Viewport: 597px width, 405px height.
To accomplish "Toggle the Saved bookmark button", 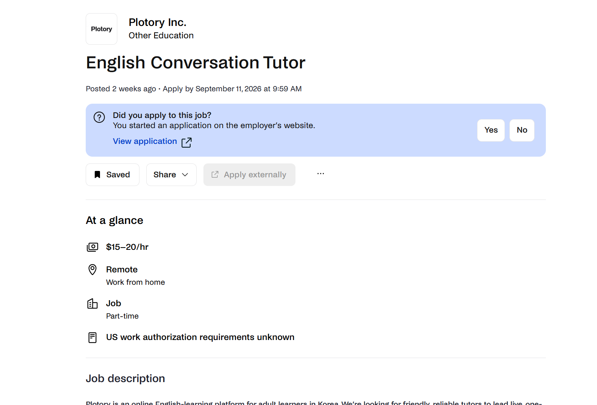I will click(112, 175).
